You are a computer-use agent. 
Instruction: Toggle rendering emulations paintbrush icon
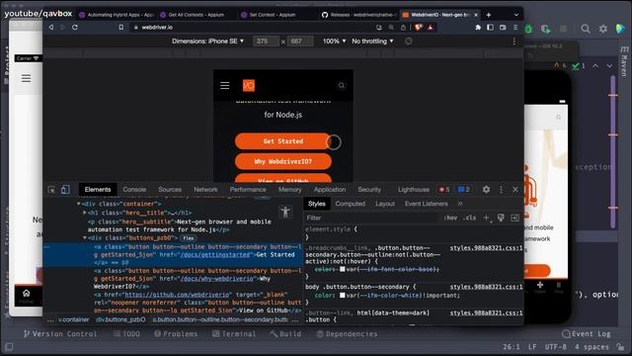tap(501, 218)
